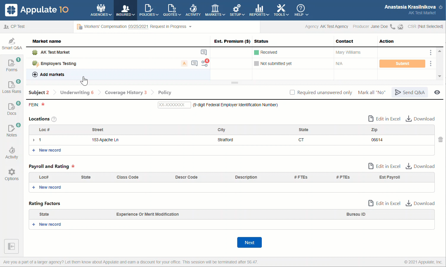Add New record in Payroll and Rating
Viewport: 446px width, 267px height.
click(46, 187)
